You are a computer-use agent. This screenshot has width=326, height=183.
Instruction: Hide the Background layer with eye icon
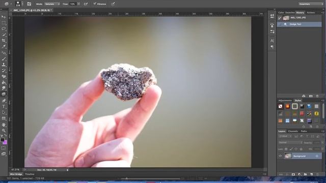[x=280, y=156]
